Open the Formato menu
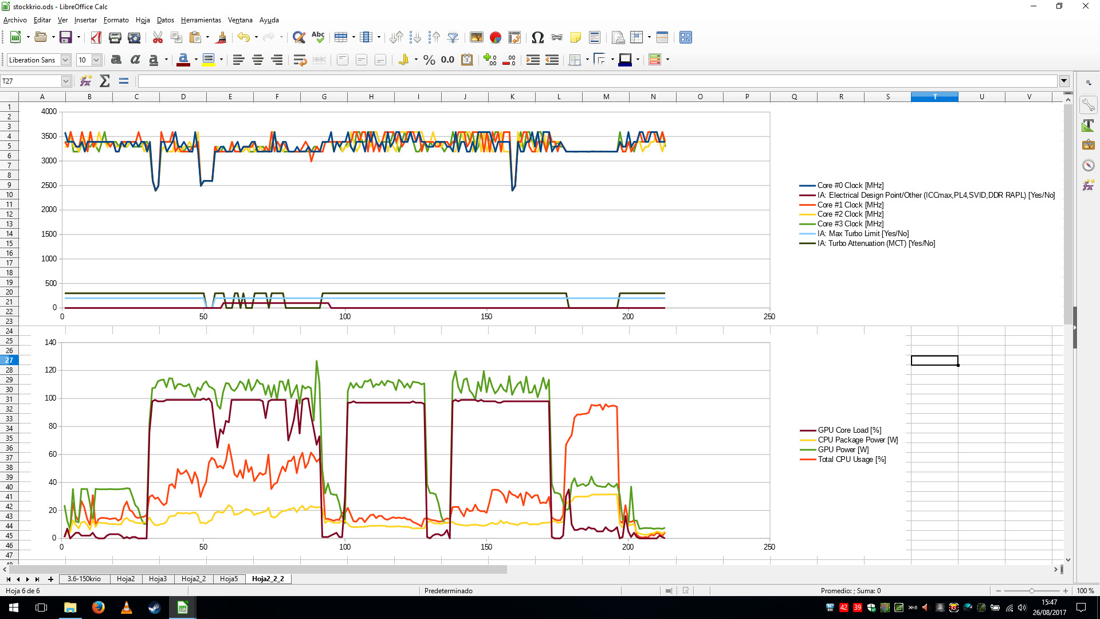 point(116,20)
